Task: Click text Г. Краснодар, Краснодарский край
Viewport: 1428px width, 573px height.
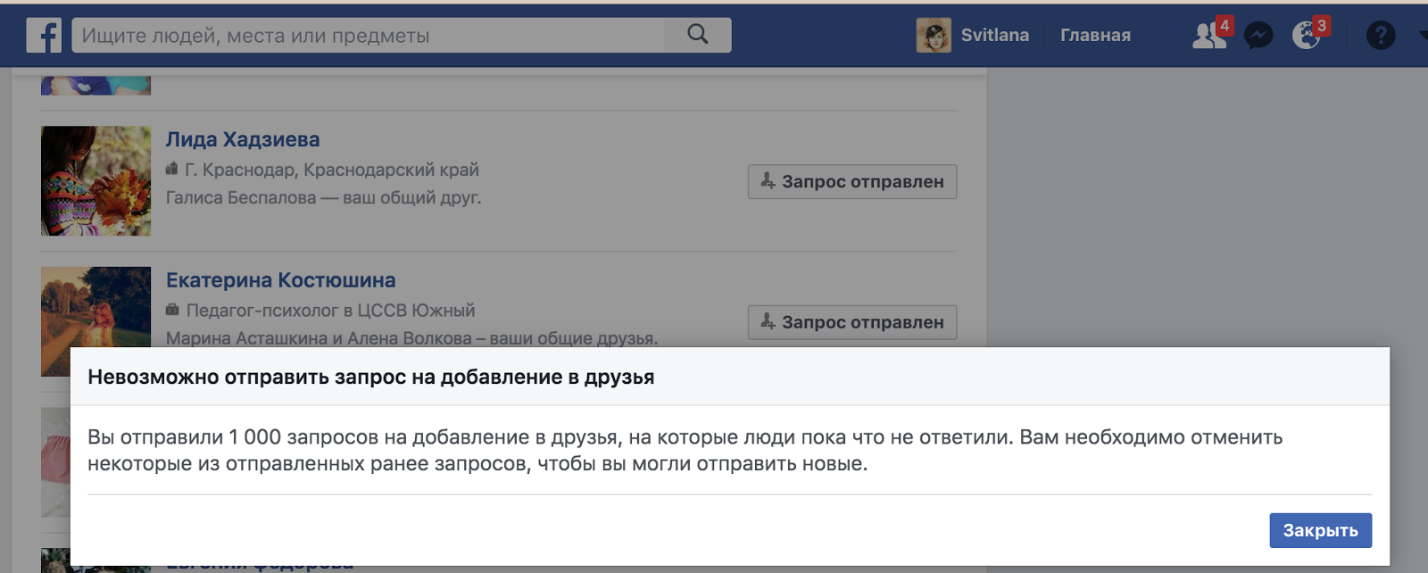Action: pos(332,170)
